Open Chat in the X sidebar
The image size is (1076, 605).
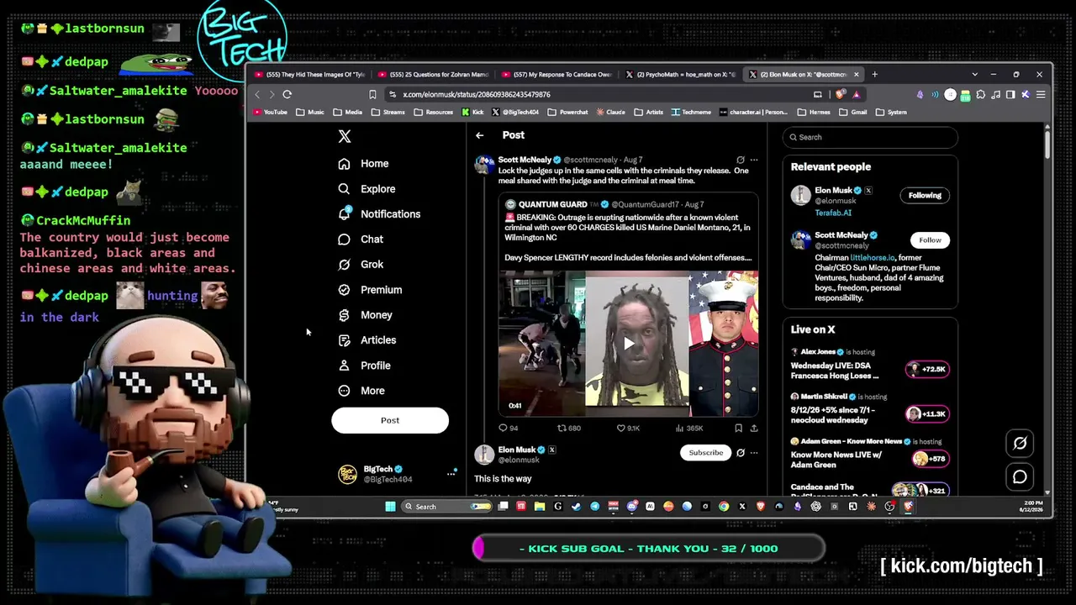[361, 239]
